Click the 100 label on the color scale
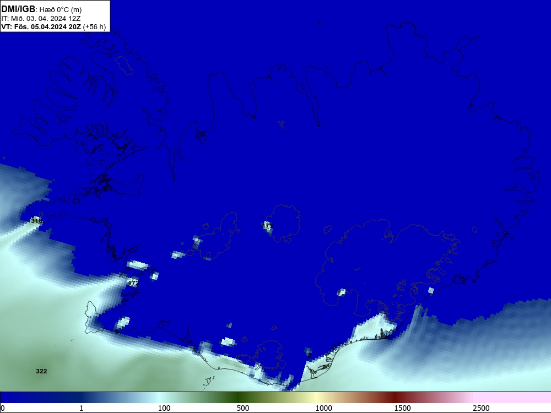551x413 pixels. [164, 408]
